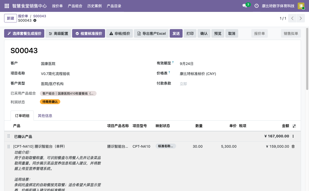Click the 发送 button
The width and height of the screenshot is (309, 191).
click(x=176, y=34)
